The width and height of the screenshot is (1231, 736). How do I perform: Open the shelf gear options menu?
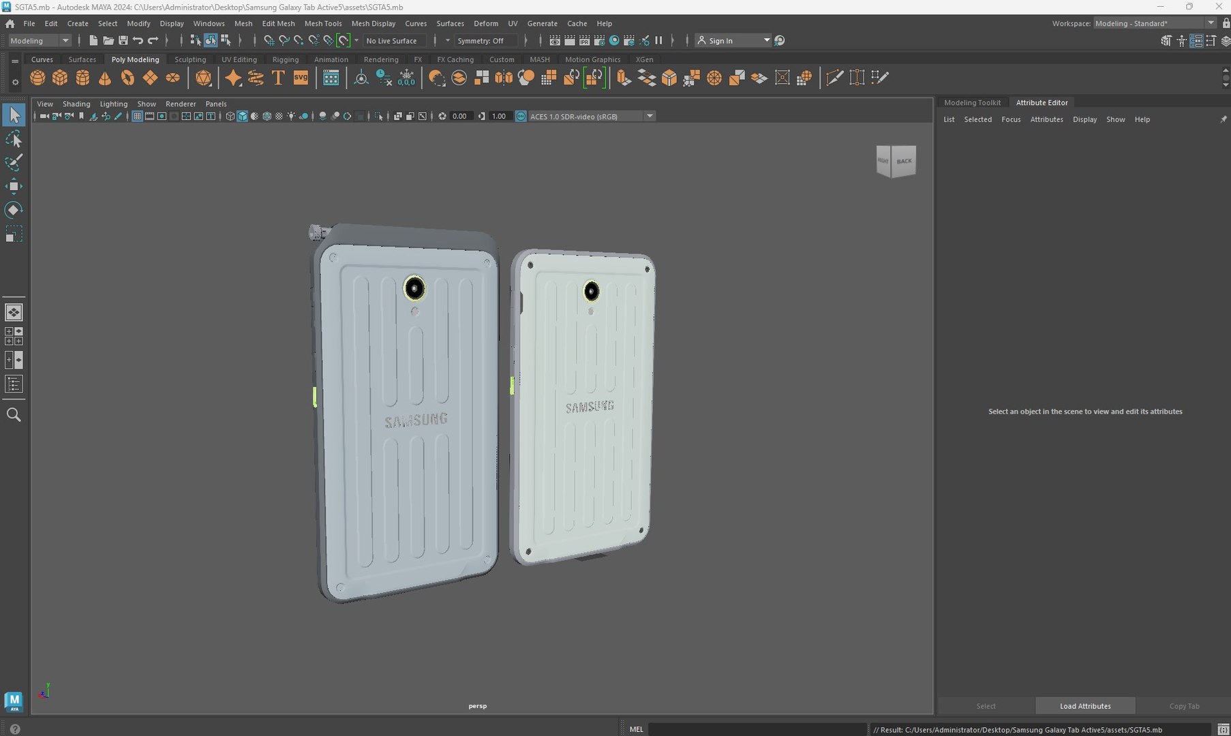(x=15, y=82)
